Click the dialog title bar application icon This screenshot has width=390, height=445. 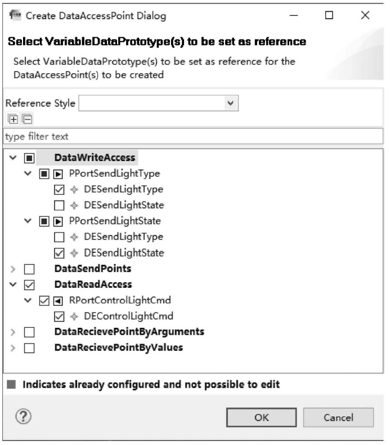pos(14,16)
